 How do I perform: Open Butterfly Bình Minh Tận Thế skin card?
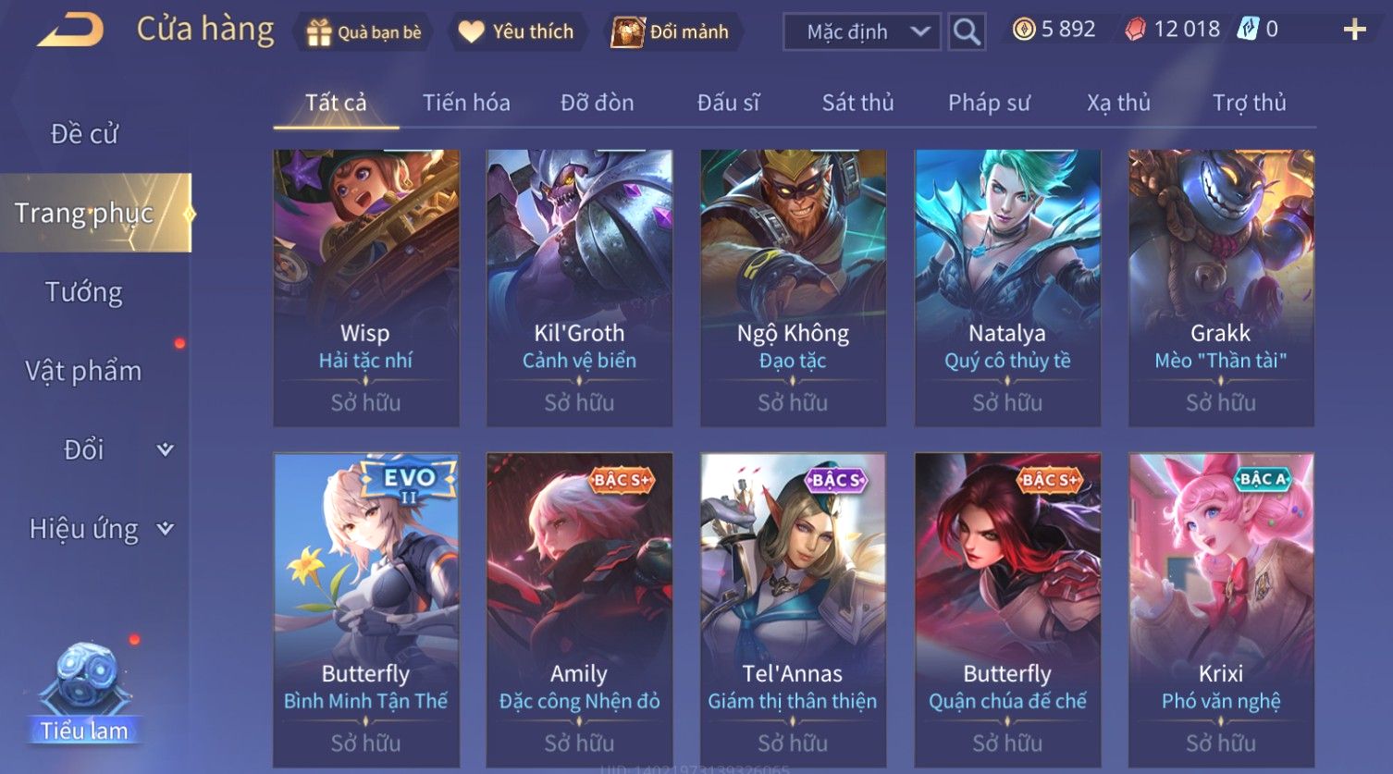click(366, 610)
